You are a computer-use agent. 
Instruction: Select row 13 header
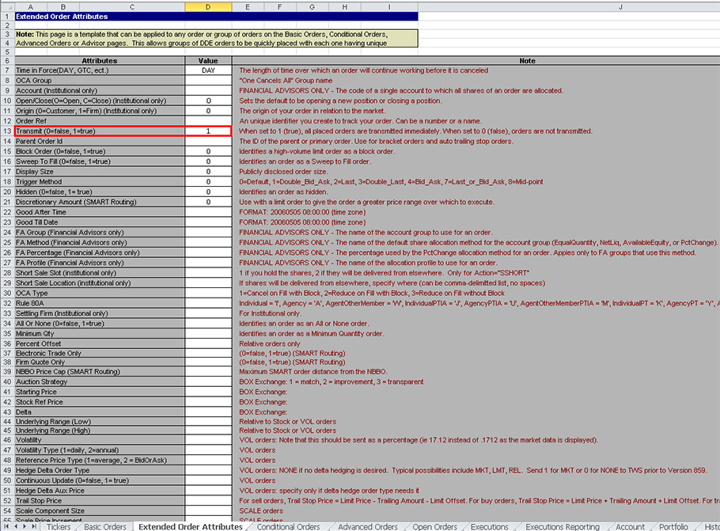tap(7, 131)
